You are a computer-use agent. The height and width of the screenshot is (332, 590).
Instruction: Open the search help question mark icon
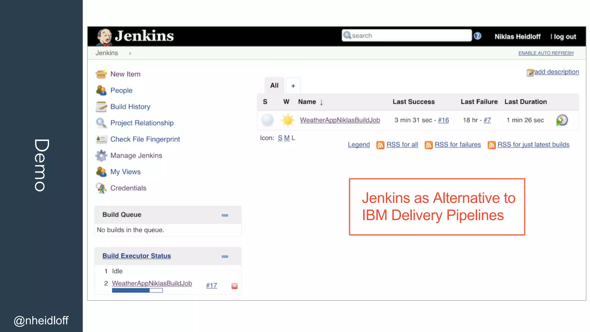pyautogui.click(x=478, y=36)
